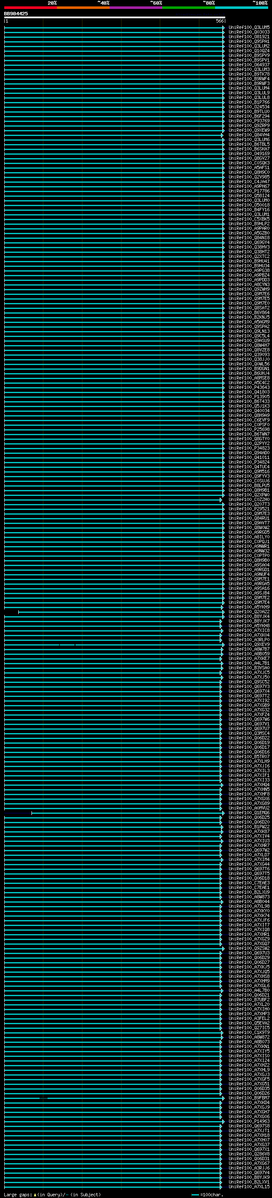The height and width of the screenshot is (1198, 272).
Task: Click the UniRef100_B2LXV1 label
Action: pyautogui.click(x=249, y=1182)
